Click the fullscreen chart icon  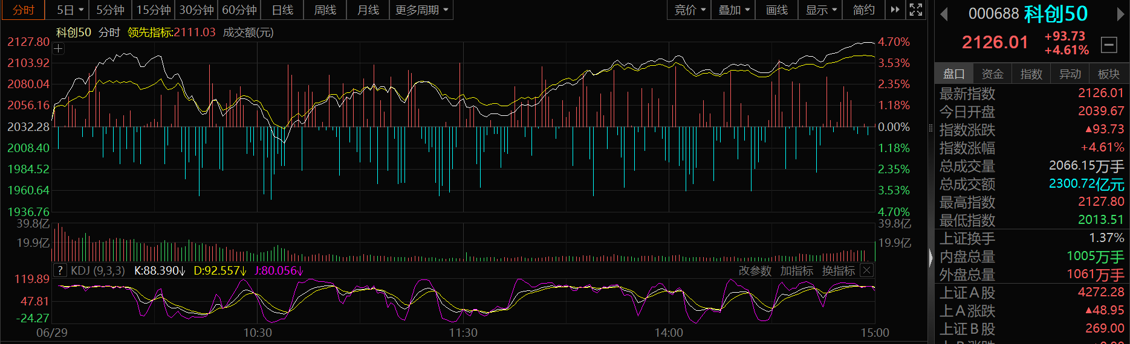pos(916,10)
